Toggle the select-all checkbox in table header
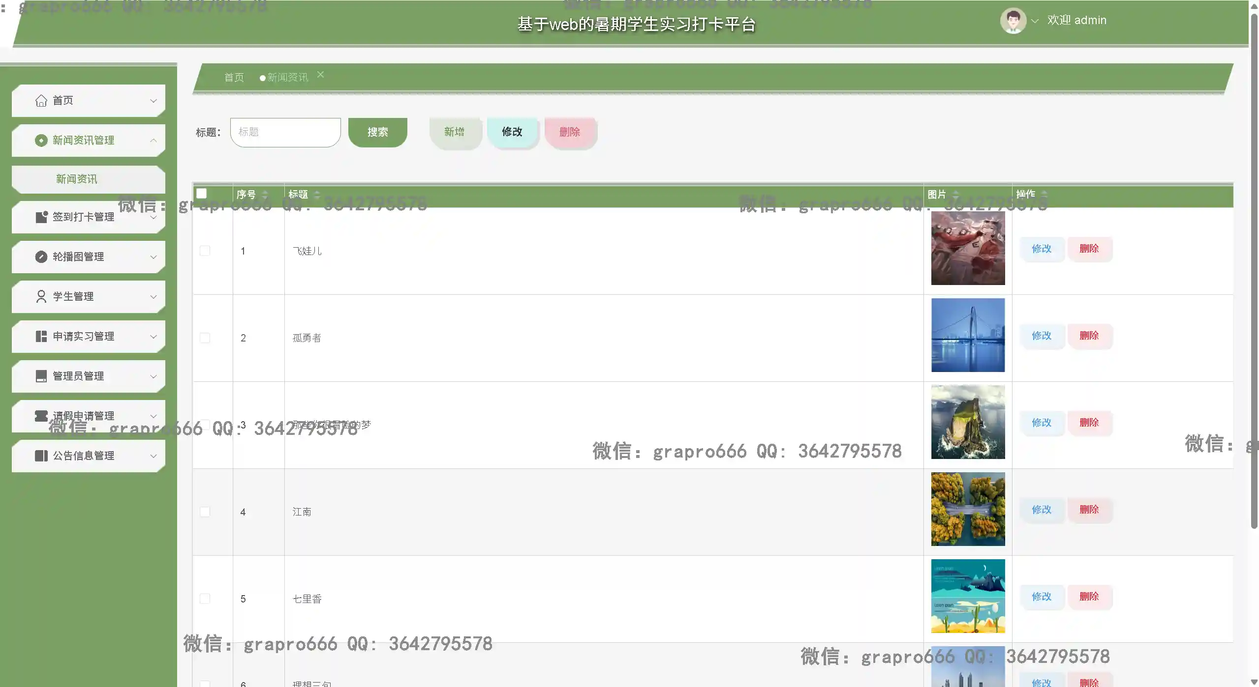The height and width of the screenshot is (687, 1259). click(x=202, y=193)
